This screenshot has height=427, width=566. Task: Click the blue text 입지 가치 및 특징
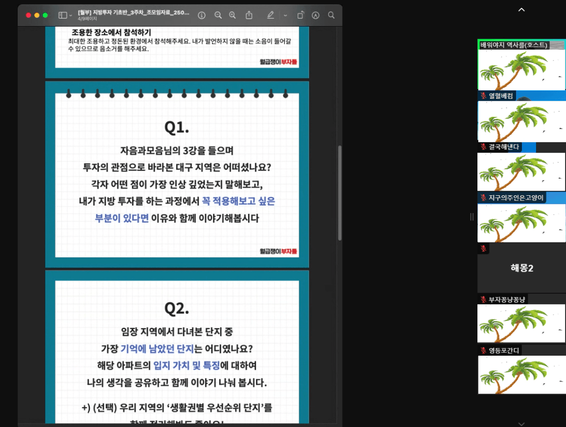click(x=186, y=365)
